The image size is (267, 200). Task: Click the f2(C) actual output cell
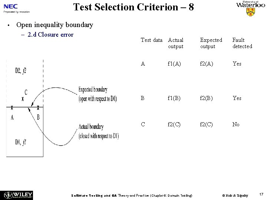click(174, 124)
